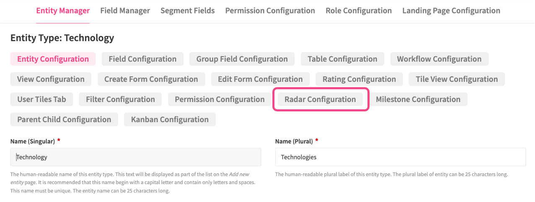535x202 pixels.
Task: Click the Name (Singular) input field
Action: tap(136, 157)
